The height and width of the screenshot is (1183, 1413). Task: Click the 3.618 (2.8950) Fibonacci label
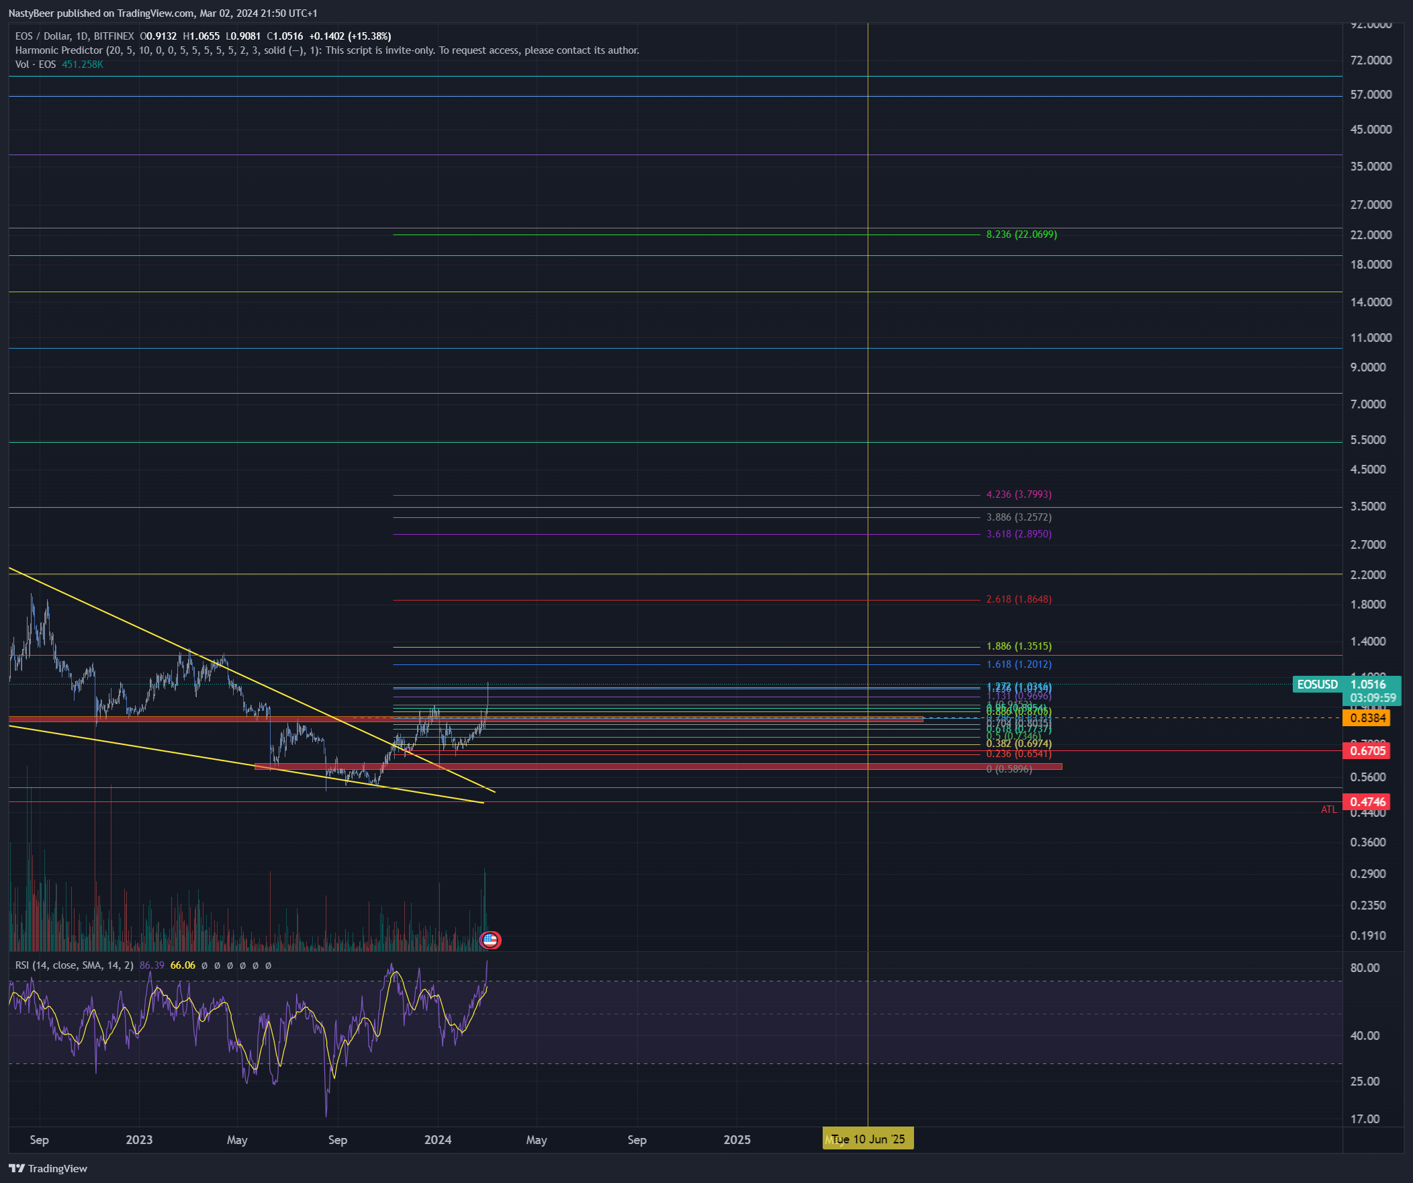point(1019,533)
